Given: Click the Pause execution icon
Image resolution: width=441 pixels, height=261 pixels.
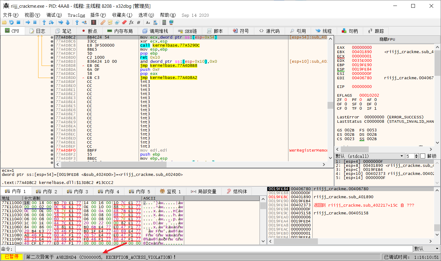Looking at the screenshot, I should tap(35, 22).
